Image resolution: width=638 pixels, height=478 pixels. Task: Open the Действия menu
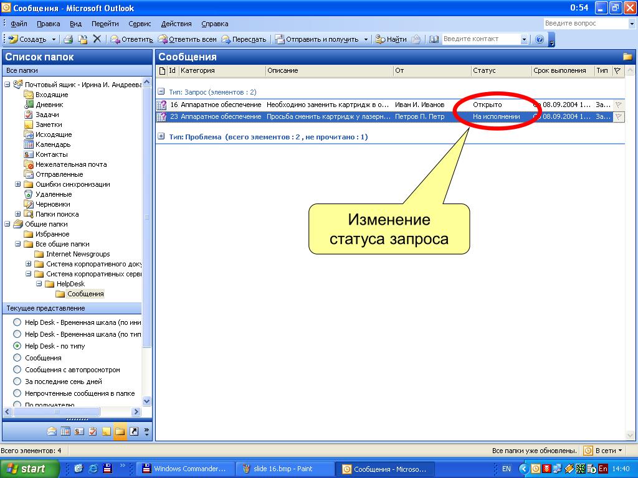176,24
